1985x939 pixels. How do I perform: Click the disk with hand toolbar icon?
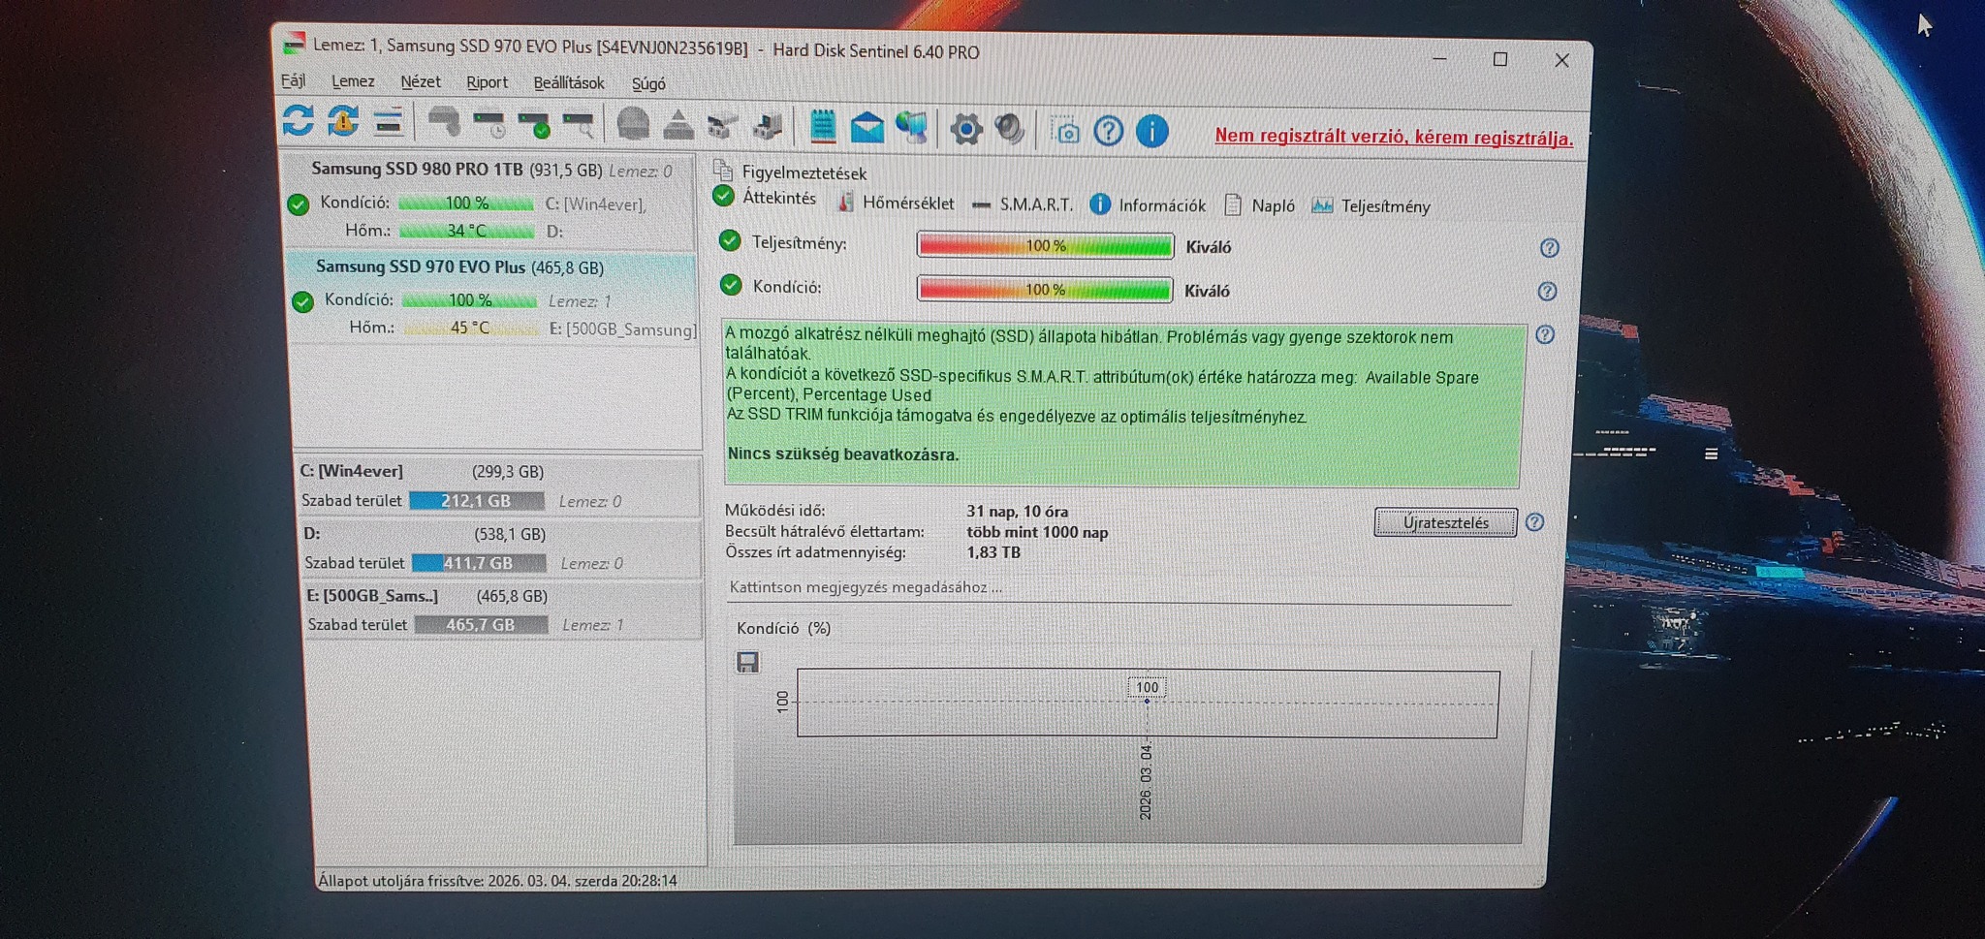pos(444,122)
